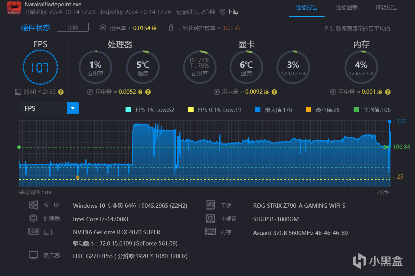Click the FPS chart selector field
This screenshot has width=415, height=276.
click(x=49, y=108)
